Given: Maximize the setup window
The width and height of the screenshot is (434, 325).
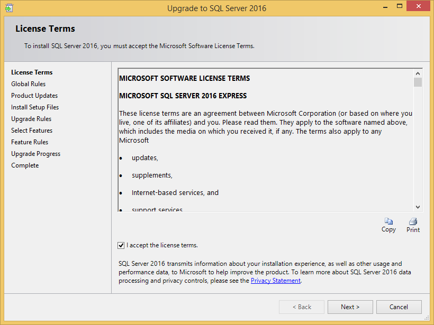Looking at the screenshot, I should pyautogui.click(x=400, y=6).
